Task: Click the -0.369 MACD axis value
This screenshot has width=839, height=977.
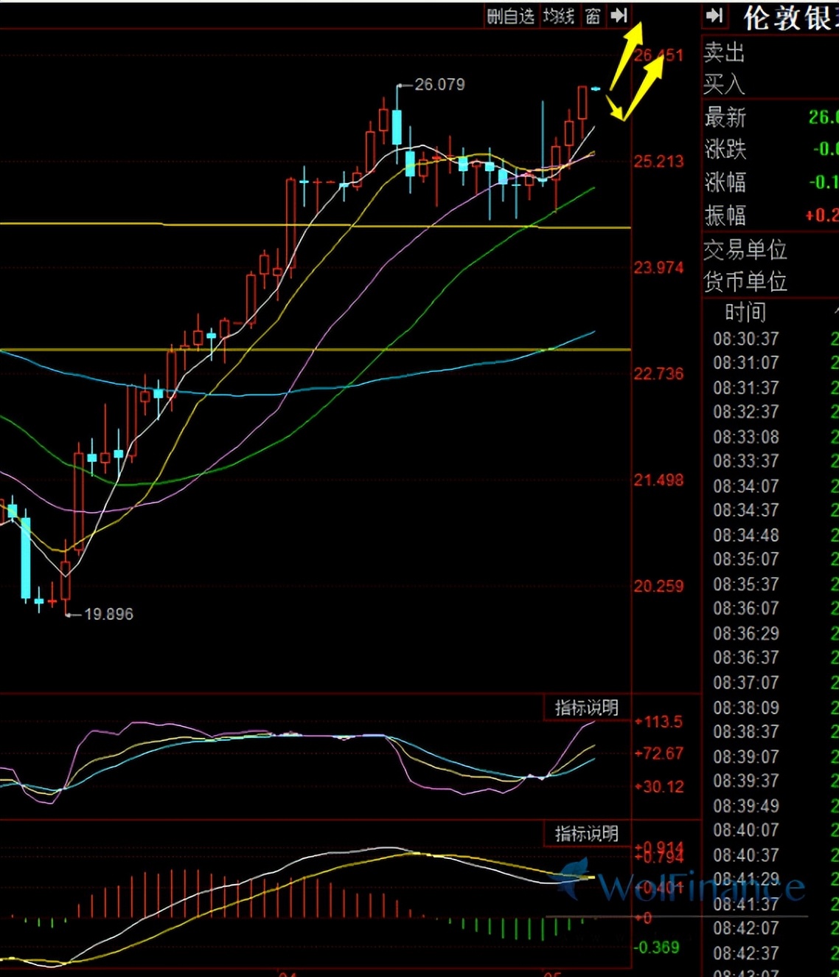Action: [x=658, y=947]
